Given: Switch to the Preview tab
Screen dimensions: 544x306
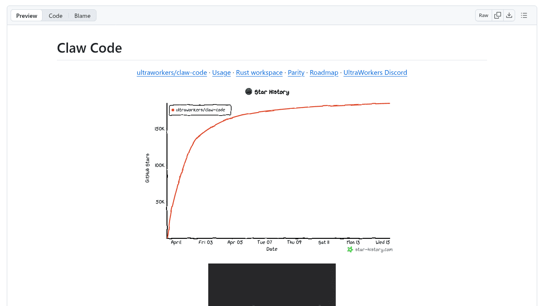Looking at the screenshot, I should tap(27, 16).
